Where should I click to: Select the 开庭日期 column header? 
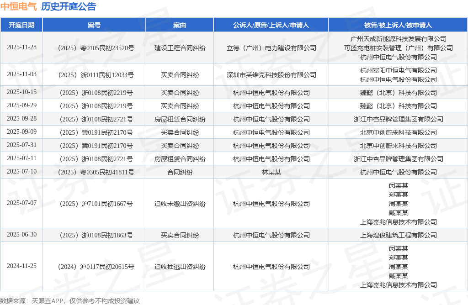click(x=21, y=25)
